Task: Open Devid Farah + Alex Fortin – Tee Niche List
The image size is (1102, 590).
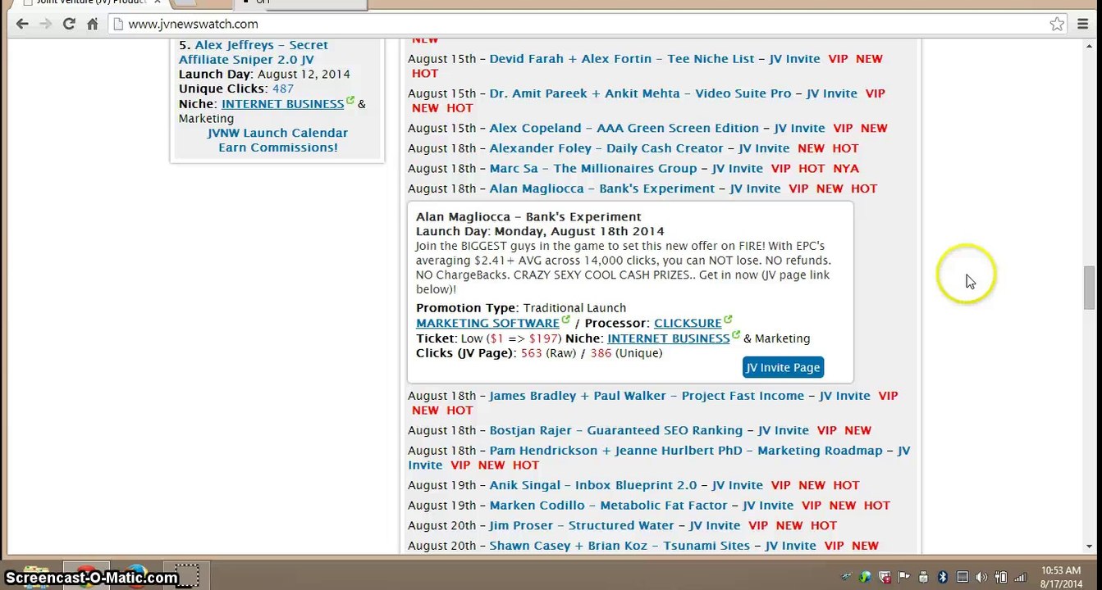Action: tap(622, 59)
